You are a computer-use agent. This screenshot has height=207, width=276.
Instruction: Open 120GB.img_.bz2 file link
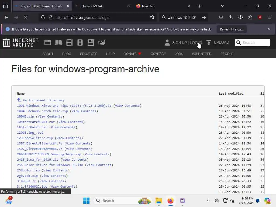click(30, 133)
